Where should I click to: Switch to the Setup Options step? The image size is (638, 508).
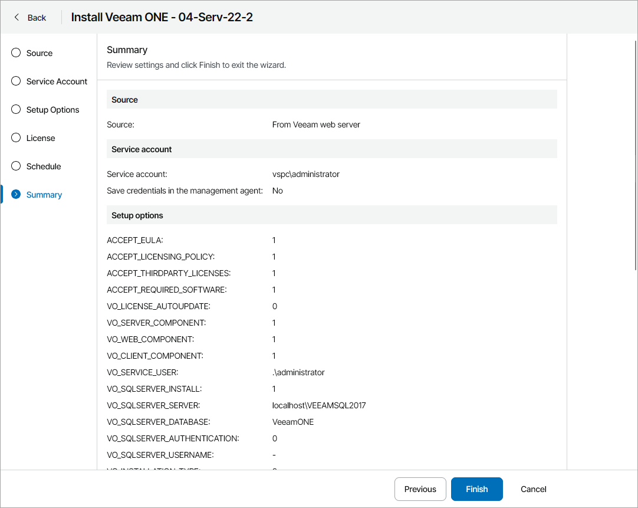click(52, 110)
